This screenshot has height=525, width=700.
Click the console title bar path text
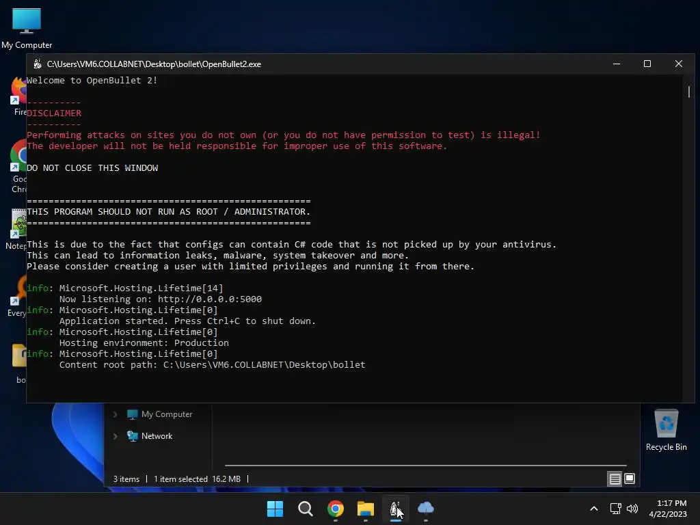pyautogui.click(x=154, y=64)
